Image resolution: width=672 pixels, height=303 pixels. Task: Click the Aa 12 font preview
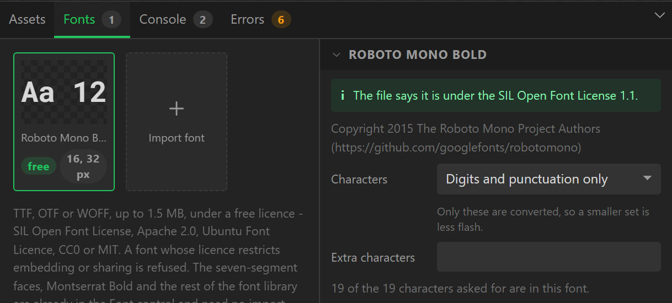click(64, 92)
